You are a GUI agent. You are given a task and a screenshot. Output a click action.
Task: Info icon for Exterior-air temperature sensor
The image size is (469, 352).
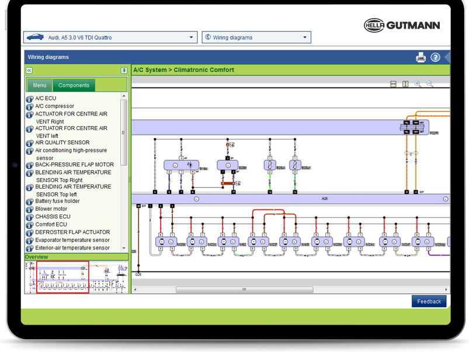click(x=30, y=249)
